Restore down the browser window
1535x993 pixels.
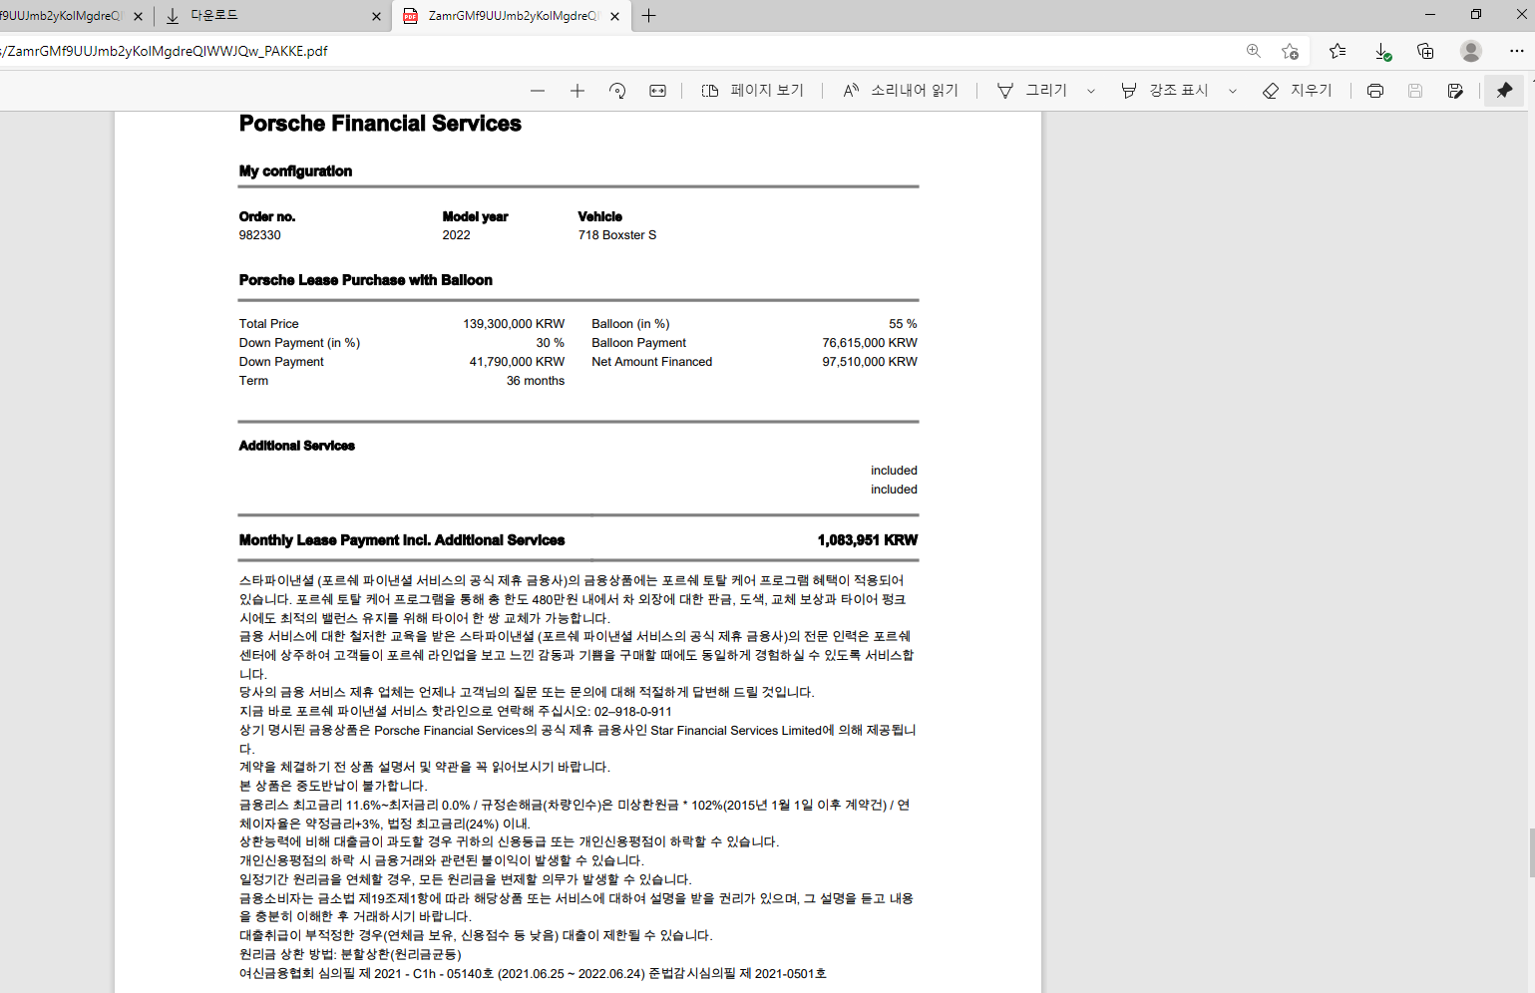(x=1476, y=14)
